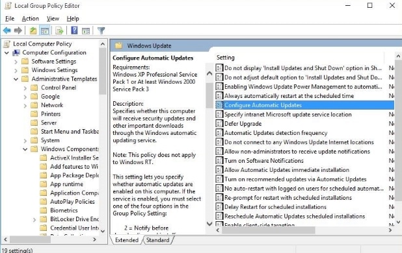Expand the Windows Settings node
402x253 pixels.
coord(16,70)
